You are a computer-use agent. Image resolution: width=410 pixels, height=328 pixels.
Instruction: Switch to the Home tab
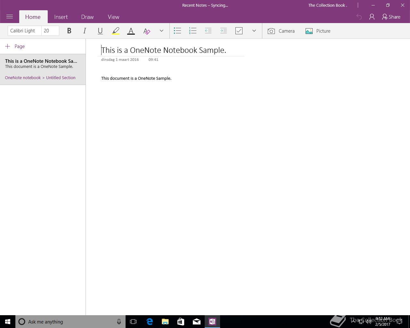coord(33,17)
